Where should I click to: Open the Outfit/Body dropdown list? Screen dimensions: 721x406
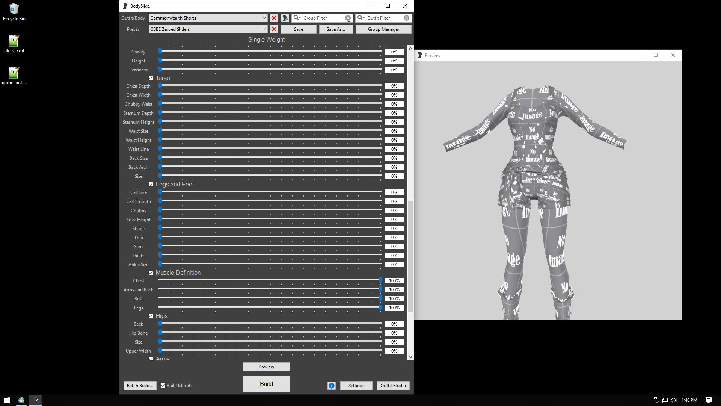208,18
